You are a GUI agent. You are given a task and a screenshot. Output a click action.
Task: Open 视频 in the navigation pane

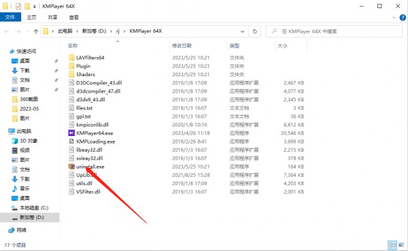point(24,150)
